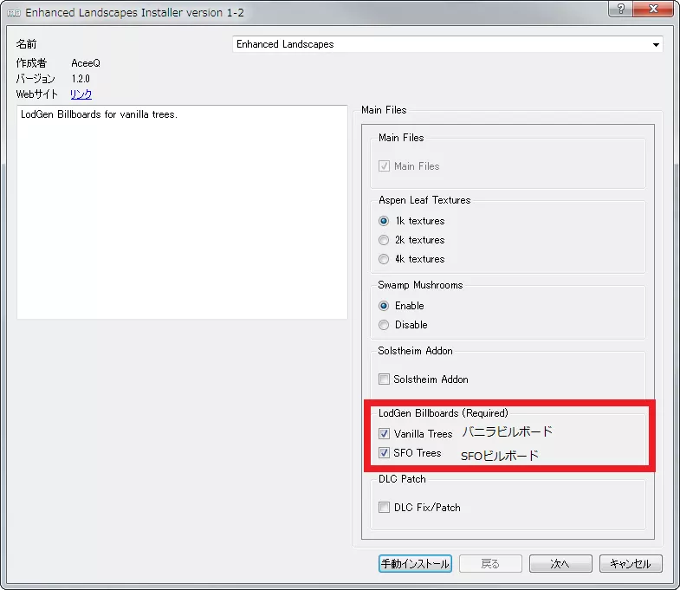Click the DLC Patch group label
This screenshot has width=680, height=590.
tap(402, 479)
